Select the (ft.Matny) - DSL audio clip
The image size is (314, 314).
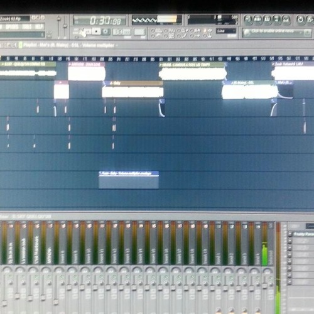[249, 89]
